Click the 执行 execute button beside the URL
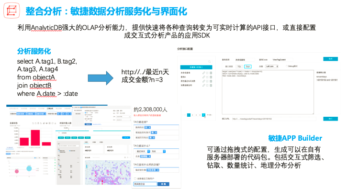 pos(330,119)
